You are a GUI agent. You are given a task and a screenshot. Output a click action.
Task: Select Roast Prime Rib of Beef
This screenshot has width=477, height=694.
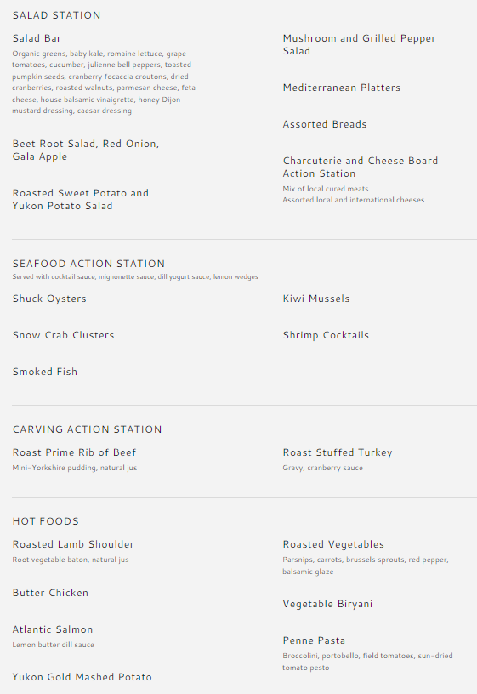point(74,452)
